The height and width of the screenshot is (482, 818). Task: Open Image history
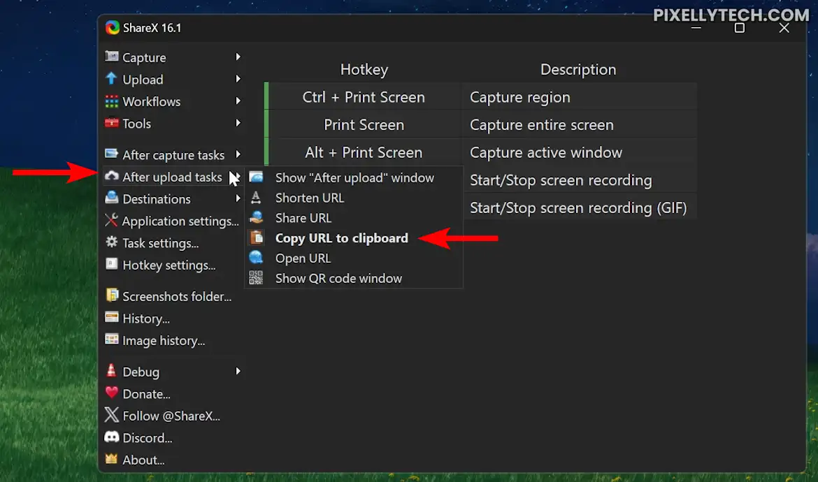tap(173, 340)
